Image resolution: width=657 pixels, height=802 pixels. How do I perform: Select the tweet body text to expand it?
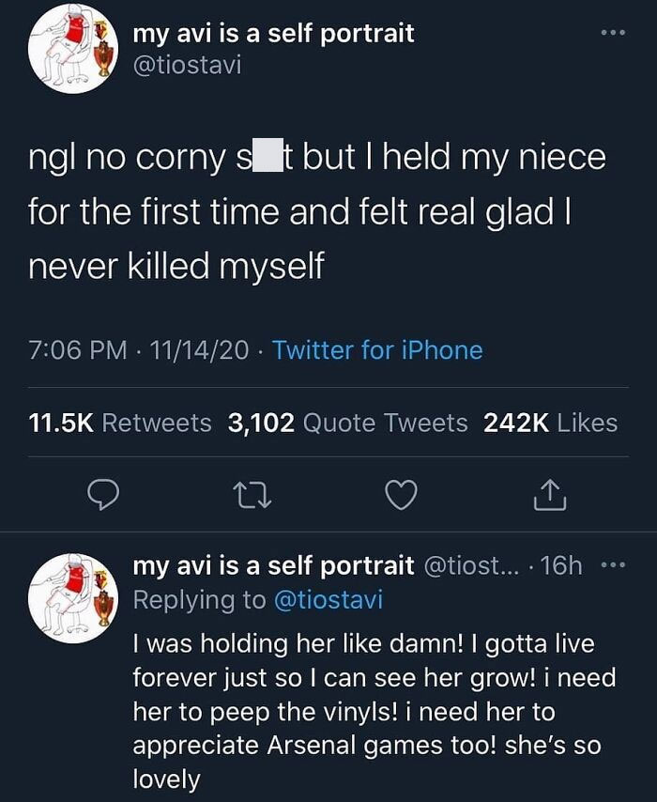pyautogui.click(x=319, y=207)
